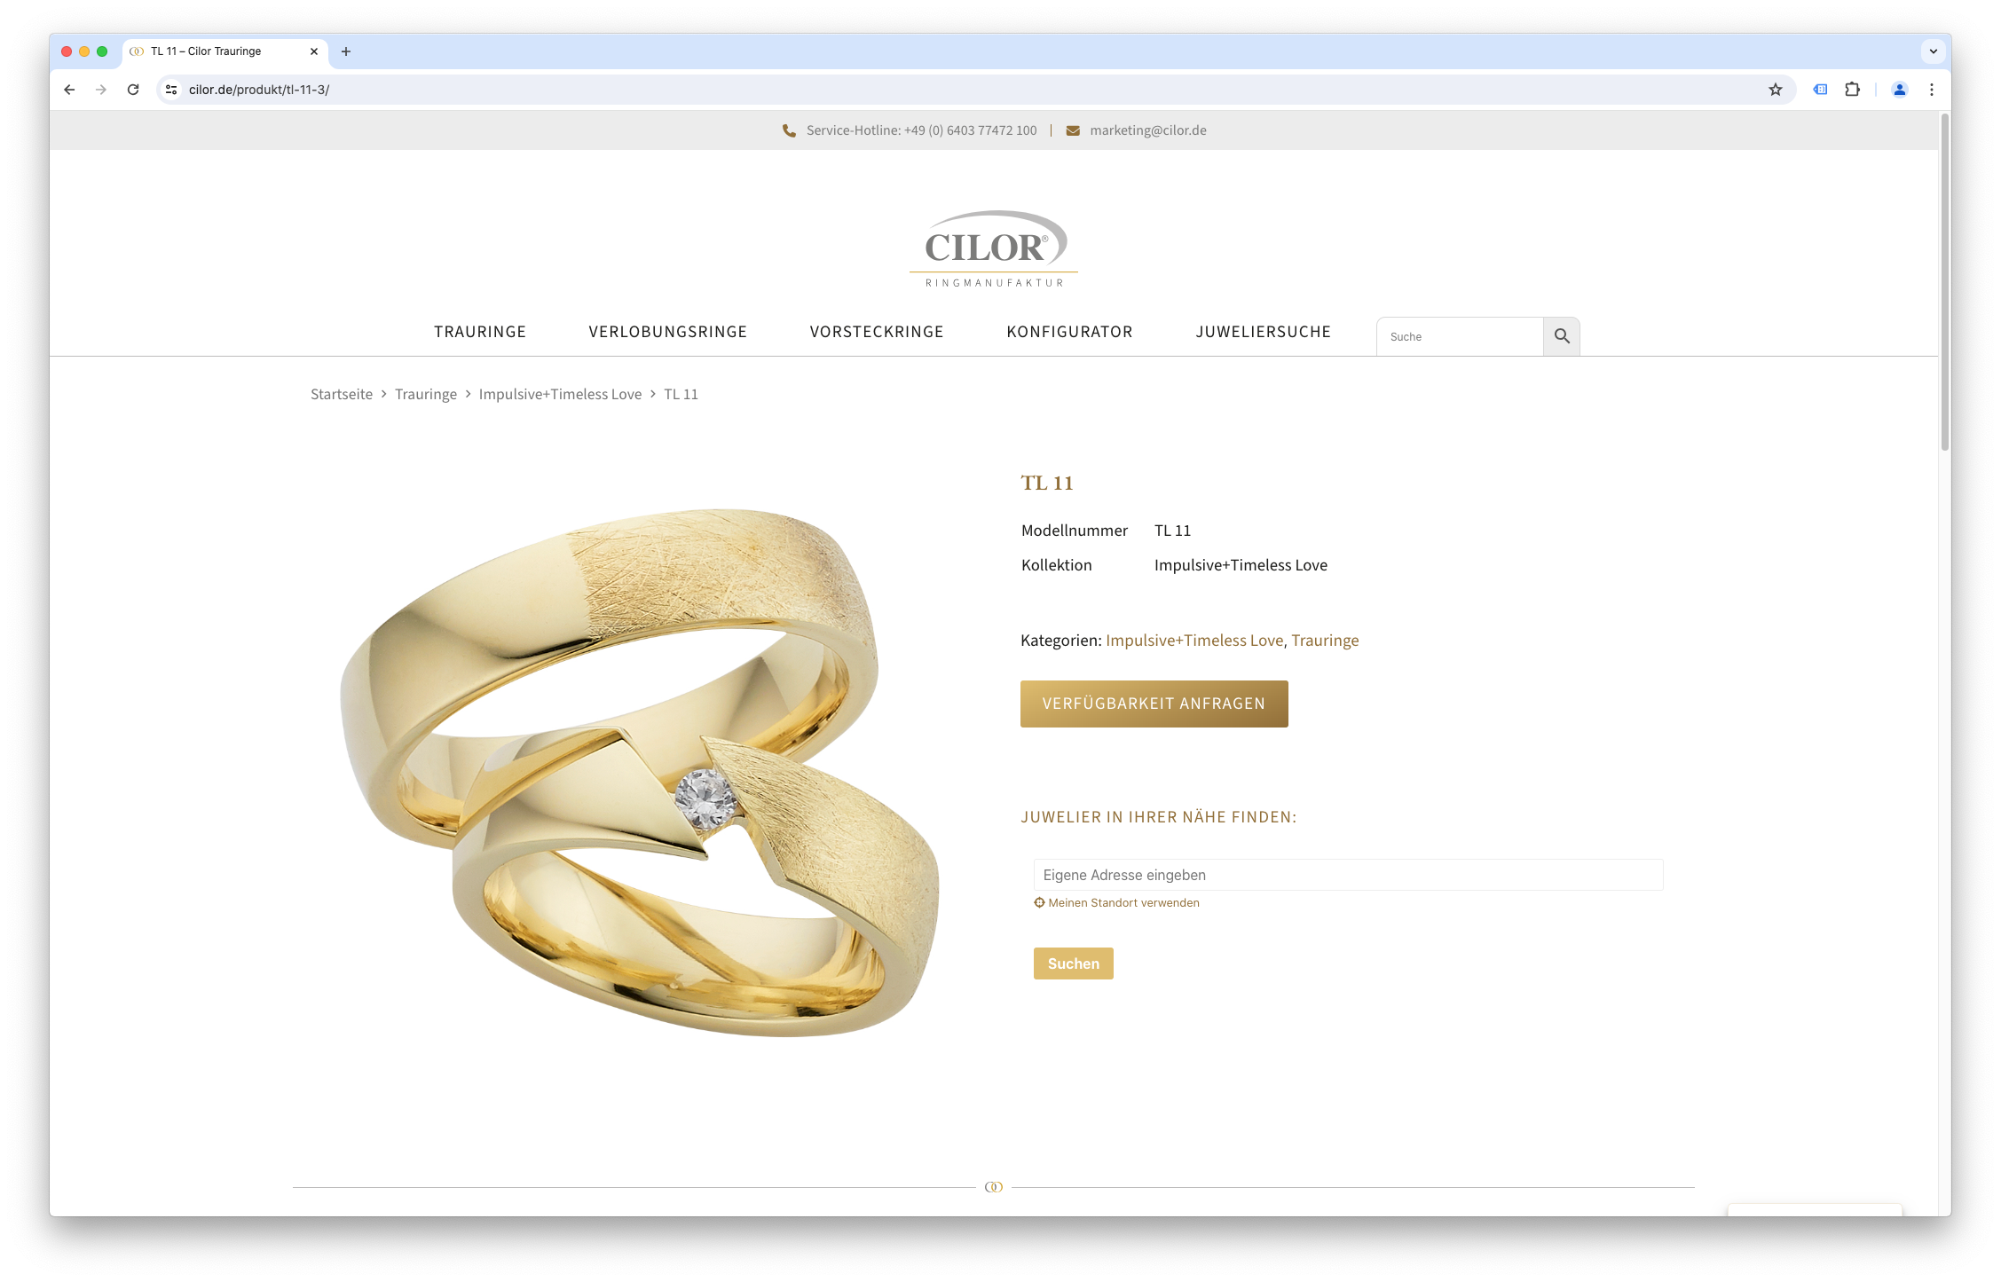This screenshot has width=2001, height=1282.
Task: Open the browser extensions puzzle icon
Action: pyautogui.click(x=1852, y=90)
